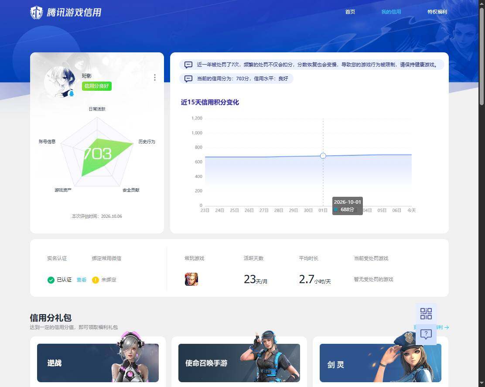Viewport: 485px width, 387px height.
Task: Click the 近15天信用积分变化 chart title
Action: (210, 103)
